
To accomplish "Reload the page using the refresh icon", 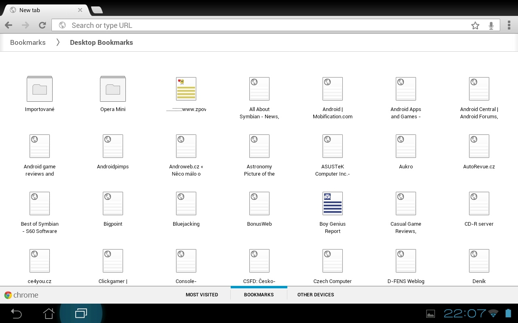I will coord(42,25).
